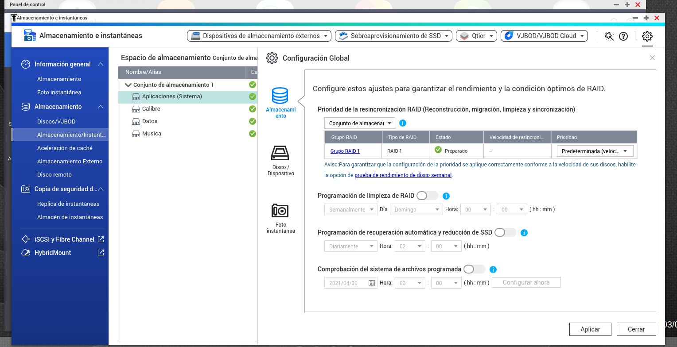Open the Prioridad Predeterminada dropdown
This screenshot has width=677, height=347.
point(595,151)
